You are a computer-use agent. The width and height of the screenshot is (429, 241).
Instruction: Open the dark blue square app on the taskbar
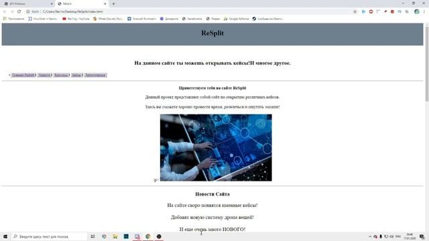[x=126, y=236]
